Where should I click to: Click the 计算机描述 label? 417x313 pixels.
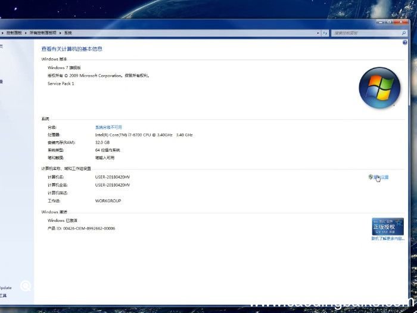point(58,193)
